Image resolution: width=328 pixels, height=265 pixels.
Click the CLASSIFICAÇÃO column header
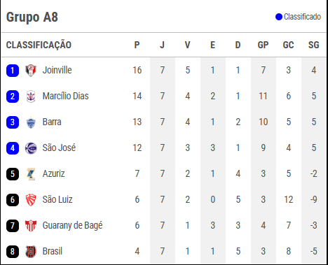[x=39, y=45]
